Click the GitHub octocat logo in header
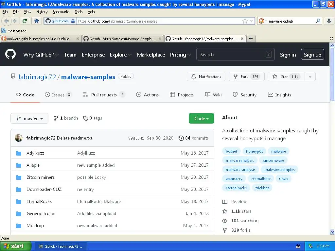Viewport: 335px width, 251px height. pyautogui.click(x=10, y=54)
